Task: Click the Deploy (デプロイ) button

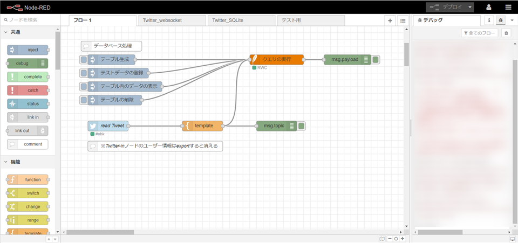Action: coord(446,7)
